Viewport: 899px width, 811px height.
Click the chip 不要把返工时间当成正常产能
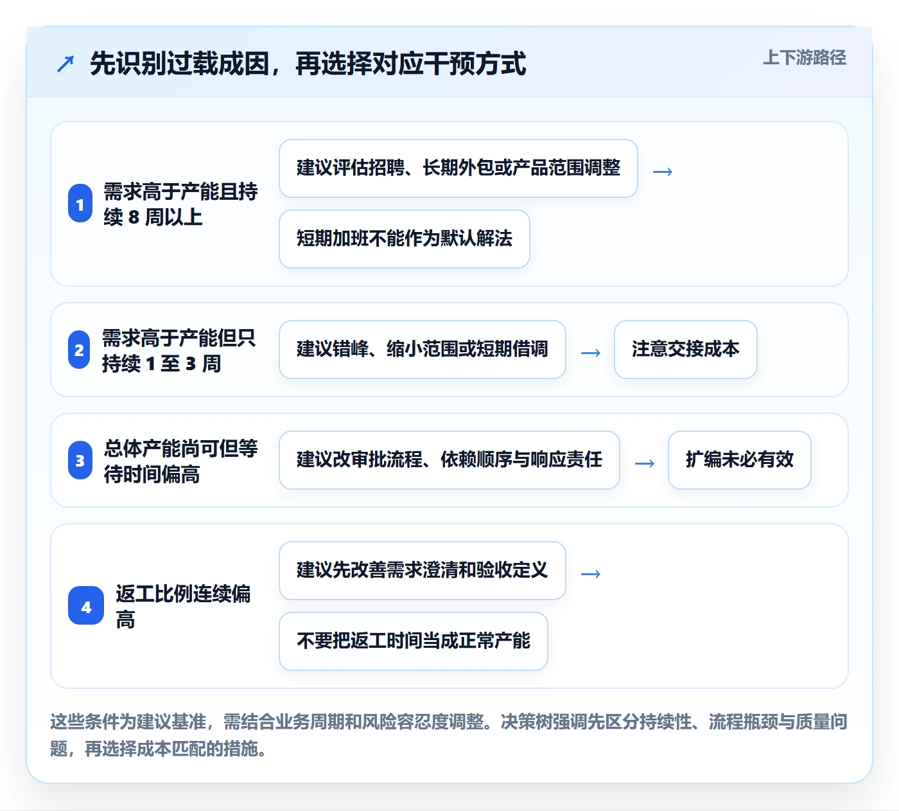tap(414, 641)
